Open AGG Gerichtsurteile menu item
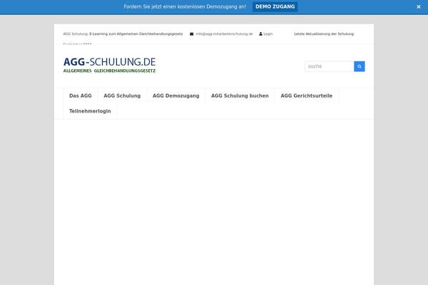The height and width of the screenshot is (285, 428). click(306, 95)
